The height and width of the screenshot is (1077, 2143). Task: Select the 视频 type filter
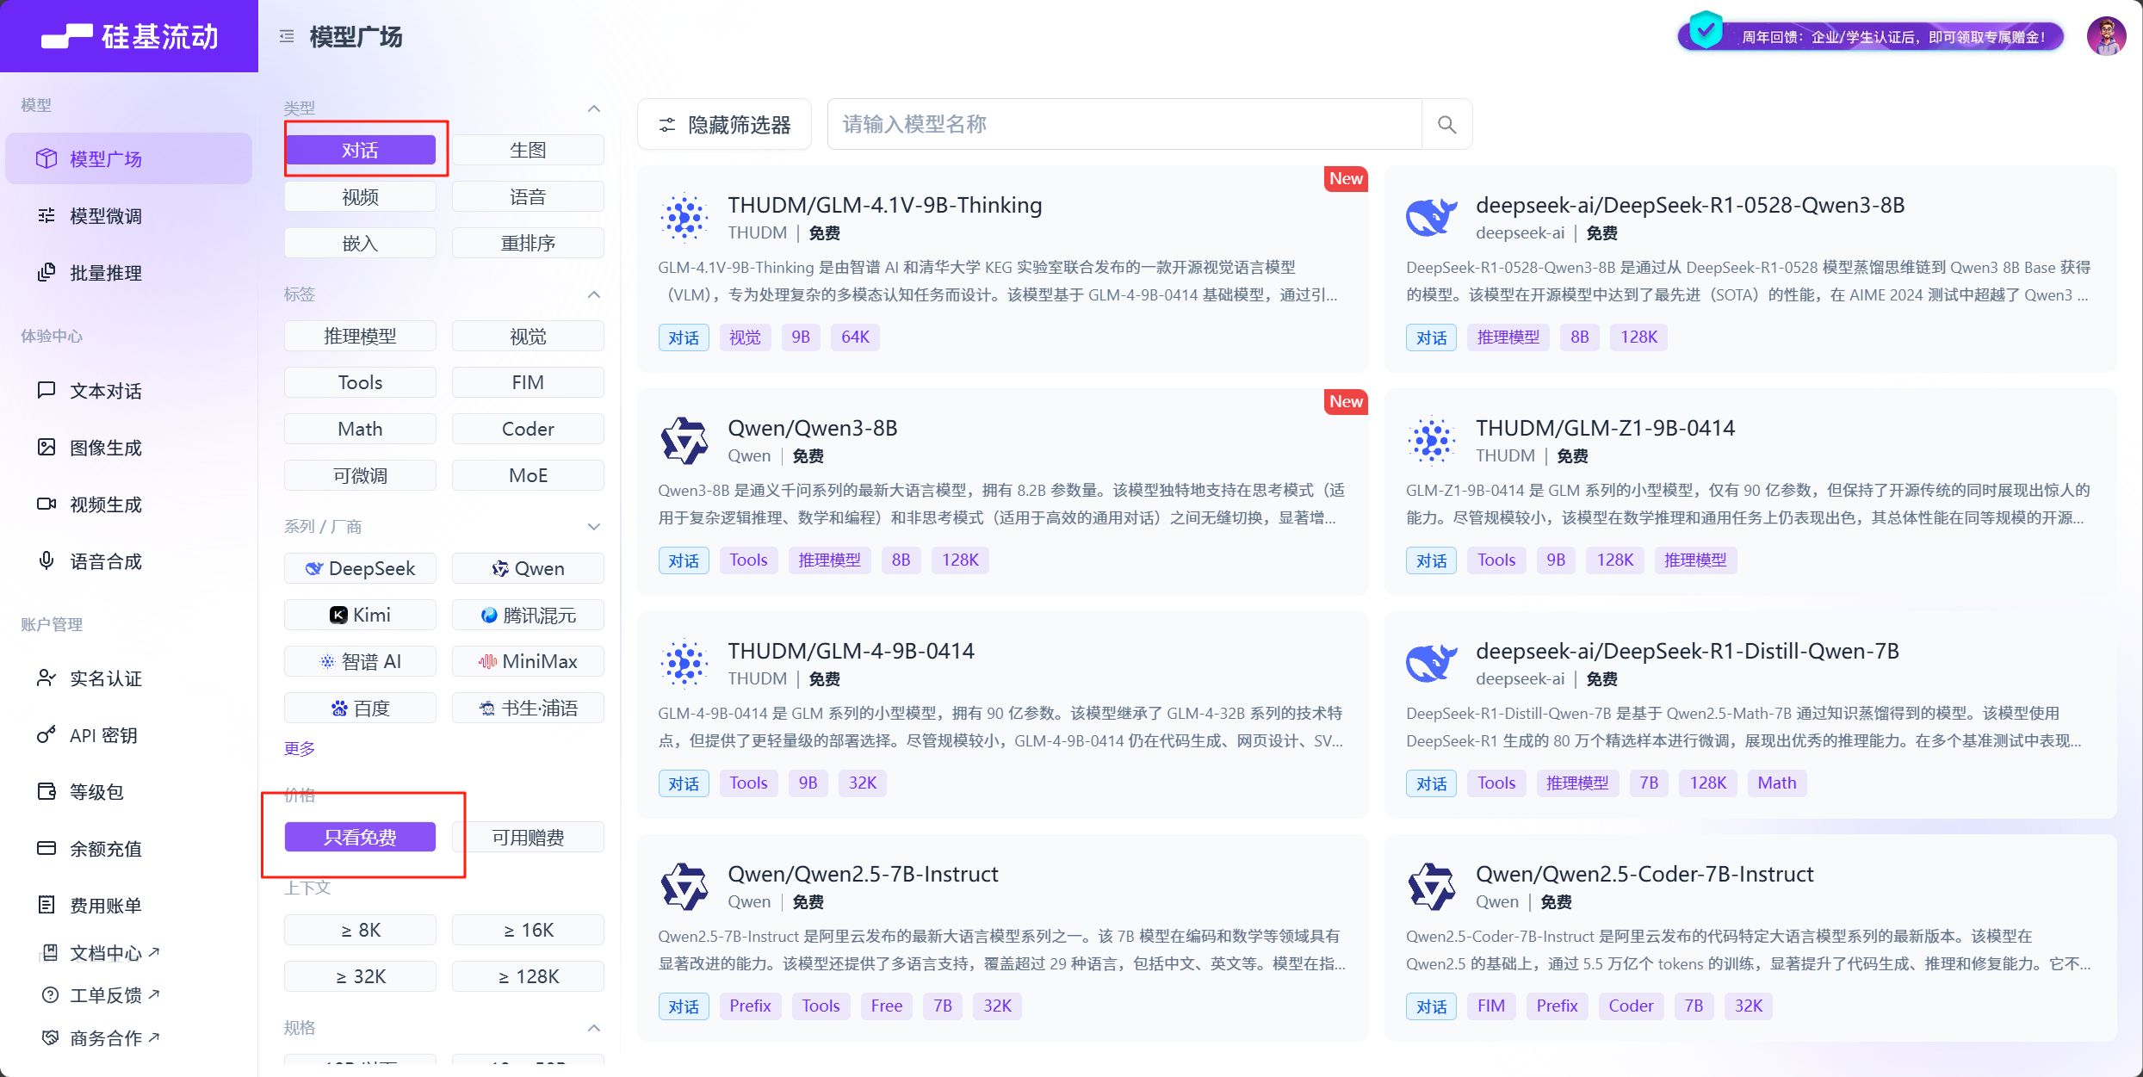[360, 196]
